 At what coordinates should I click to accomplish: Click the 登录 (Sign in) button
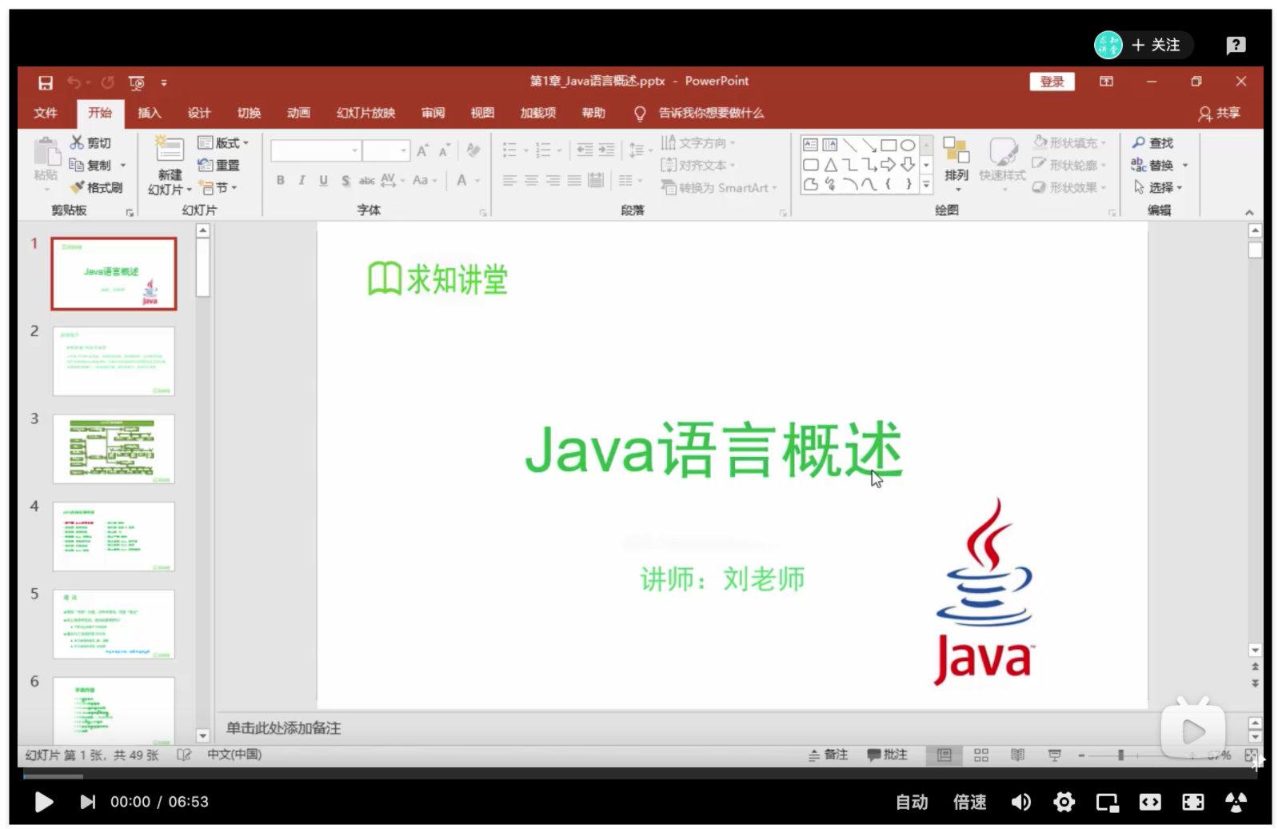[x=1052, y=82]
